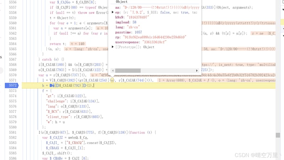Click the "Object" header of the tooltip
The height and width of the screenshot is (160, 284).
click(122, 2)
